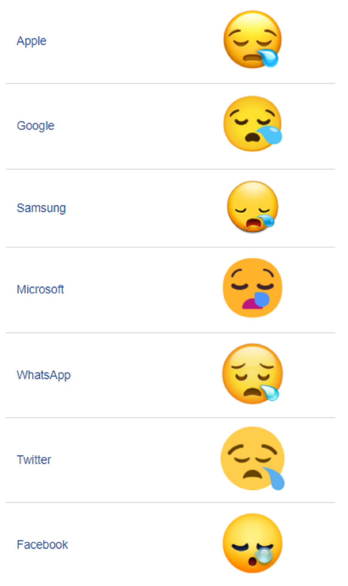348x586 pixels.
Task: Open the Apple vendor link
Action: [31, 41]
